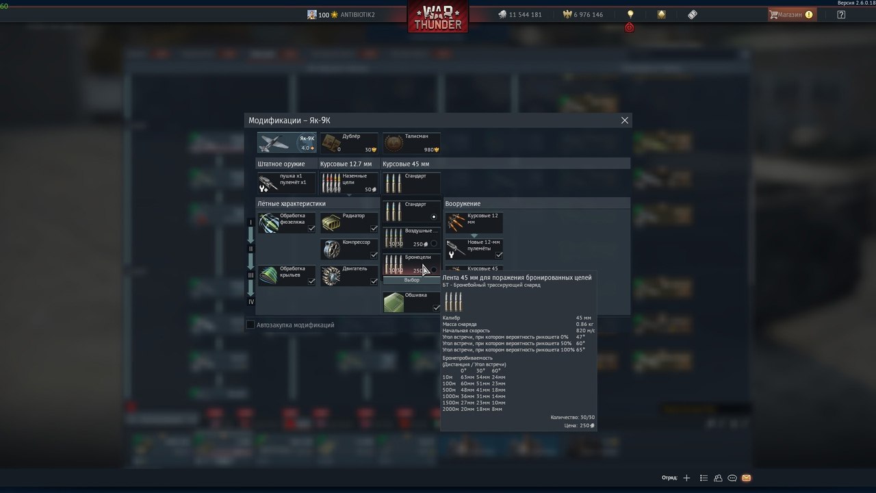The image size is (876, 493).
Task: Click the gold diamond icon in top bar
Action: (x=661, y=14)
